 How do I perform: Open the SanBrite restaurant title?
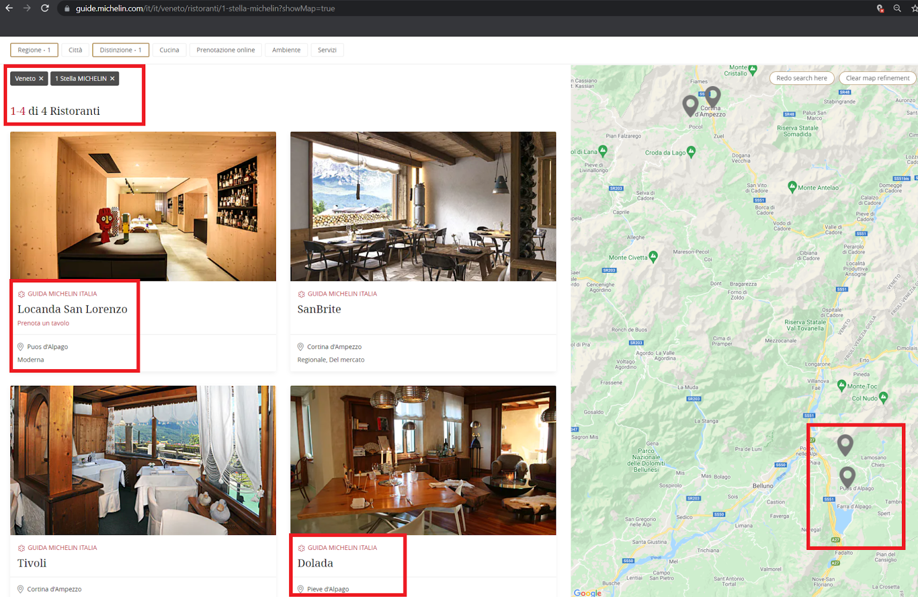(x=319, y=309)
